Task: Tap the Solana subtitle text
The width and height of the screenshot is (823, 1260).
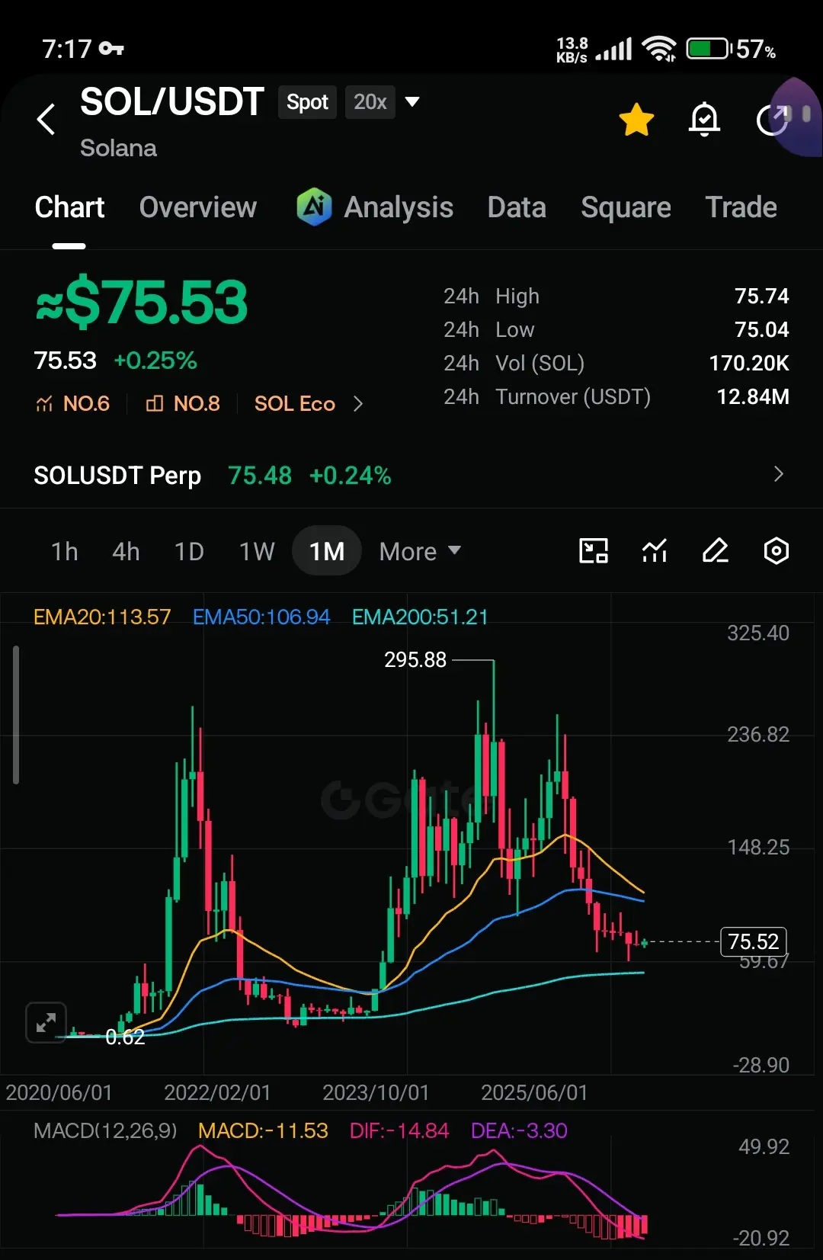Action: click(118, 148)
